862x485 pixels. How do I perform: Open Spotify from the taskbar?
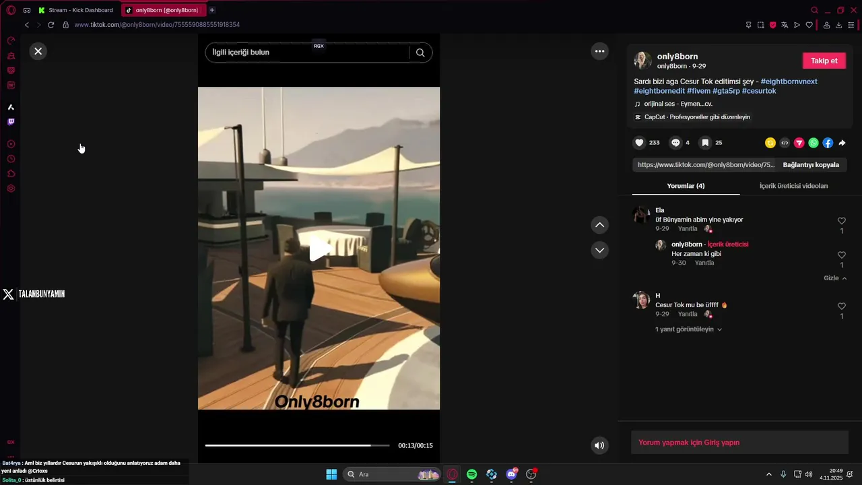(x=472, y=474)
